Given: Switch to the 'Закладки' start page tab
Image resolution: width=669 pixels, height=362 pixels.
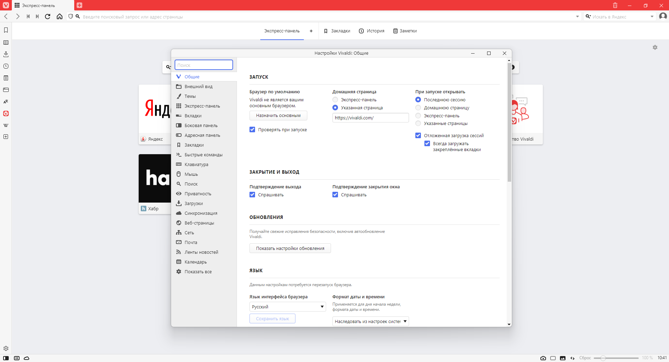Looking at the screenshot, I should (x=337, y=31).
